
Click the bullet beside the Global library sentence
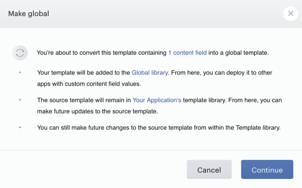20,73
